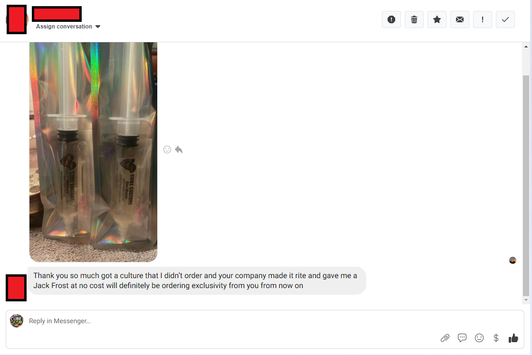532x355 pixels.
Task: Open emoji picker in reply box
Action: pos(479,338)
